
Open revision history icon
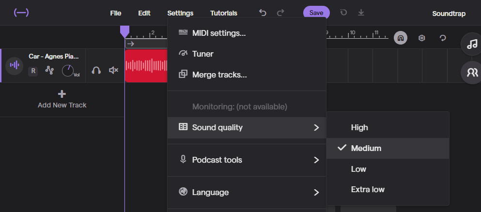[343, 13]
